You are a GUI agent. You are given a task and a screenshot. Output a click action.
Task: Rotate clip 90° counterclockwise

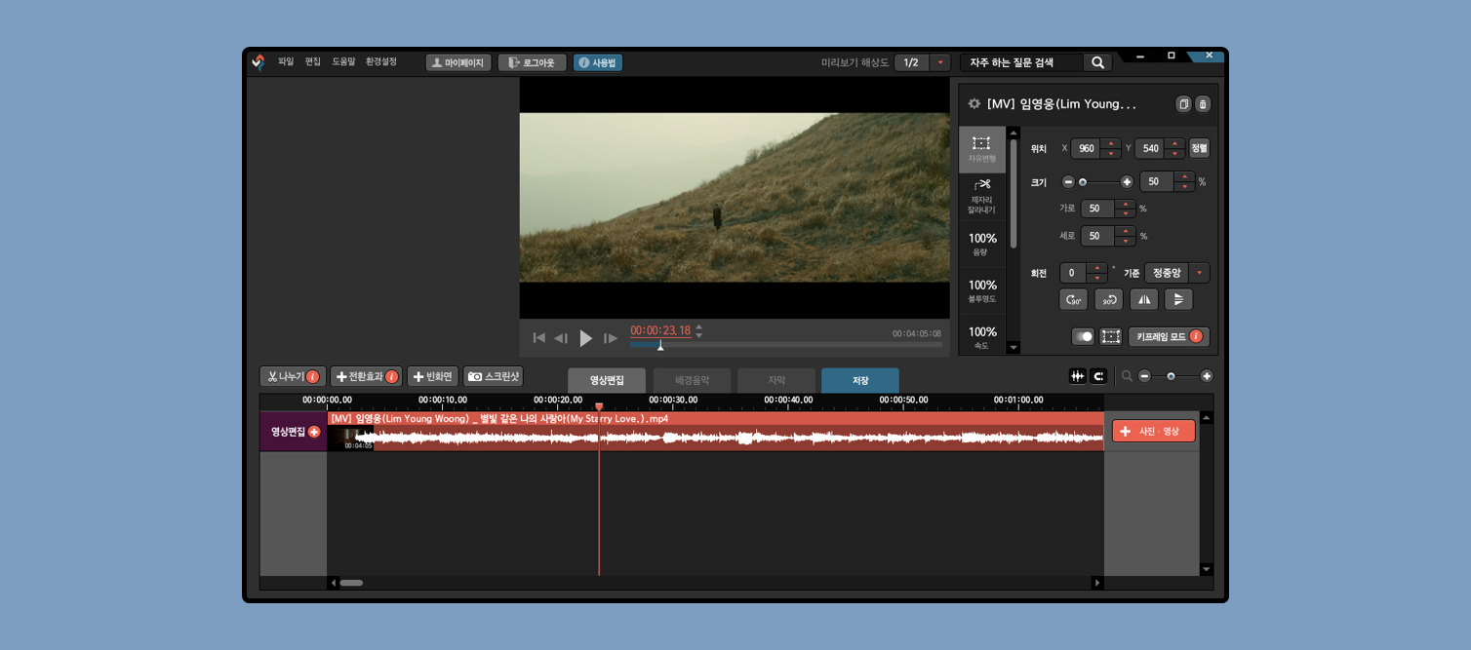pyautogui.click(x=1108, y=299)
